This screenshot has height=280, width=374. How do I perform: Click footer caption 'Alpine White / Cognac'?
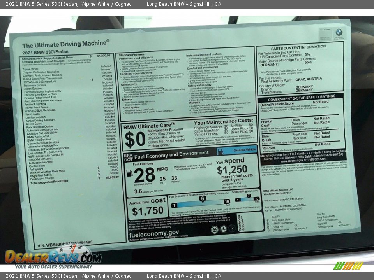(x=106, y=276)
